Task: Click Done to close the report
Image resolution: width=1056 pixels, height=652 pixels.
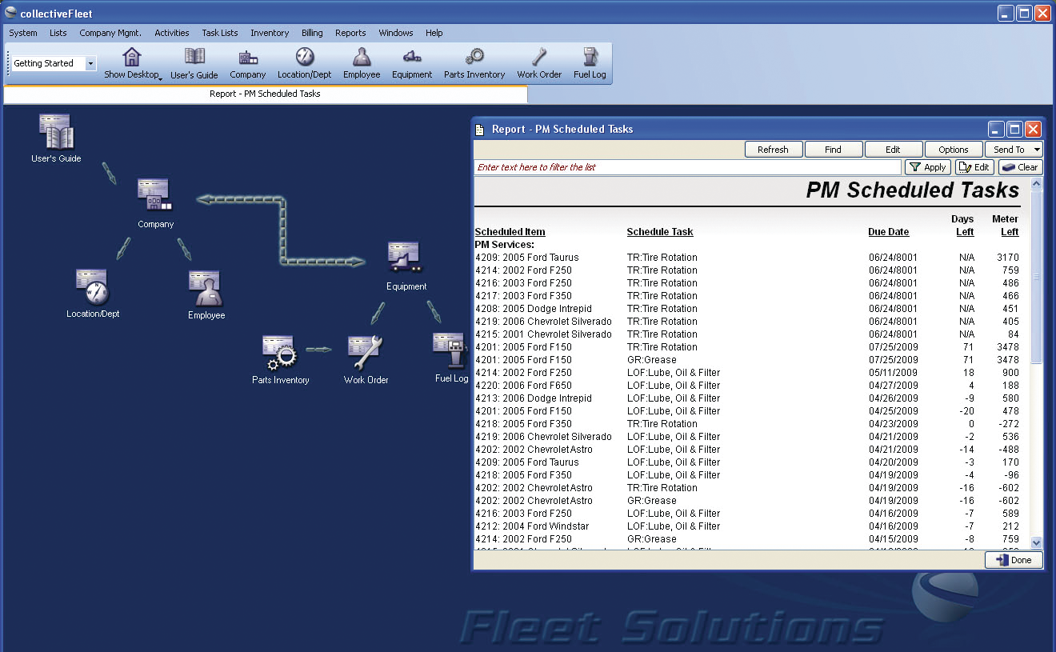Action: [x=1013, y=559]
